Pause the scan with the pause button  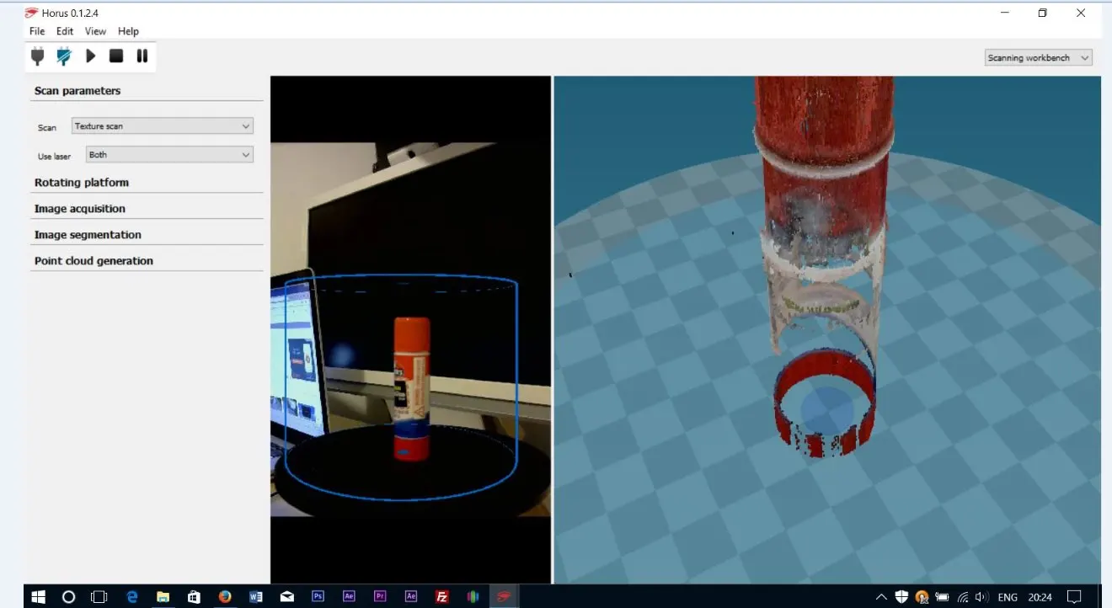[x=142, y=56]
